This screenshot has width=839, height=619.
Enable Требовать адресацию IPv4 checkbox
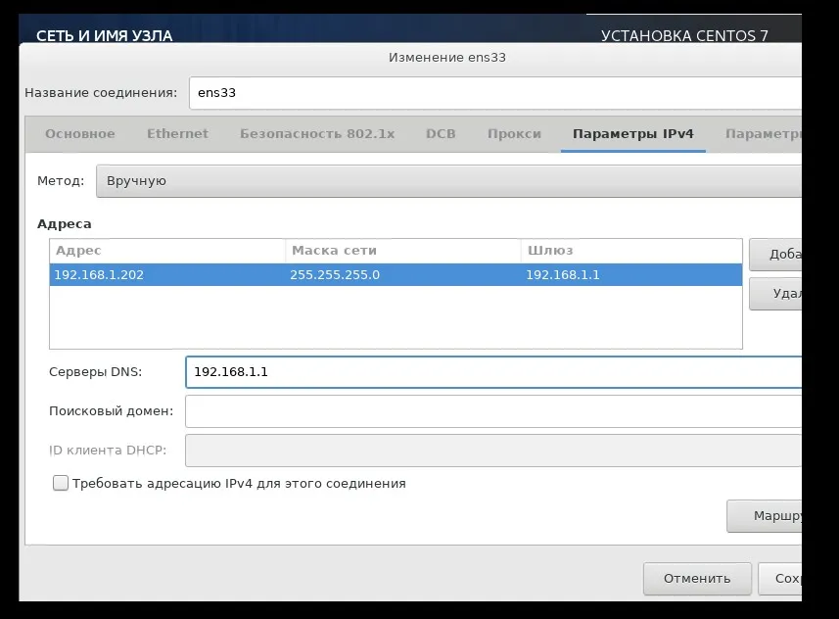click(x=61, y=483)
